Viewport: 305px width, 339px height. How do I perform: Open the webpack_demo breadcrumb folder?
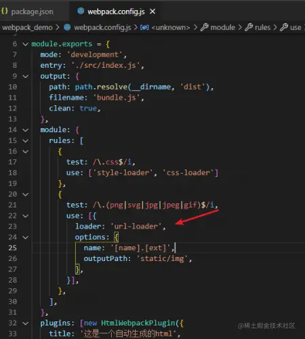point(27,28)
